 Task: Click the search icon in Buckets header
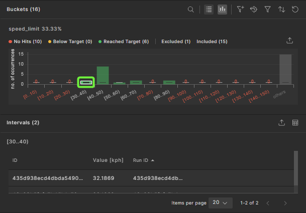point(191,10)
